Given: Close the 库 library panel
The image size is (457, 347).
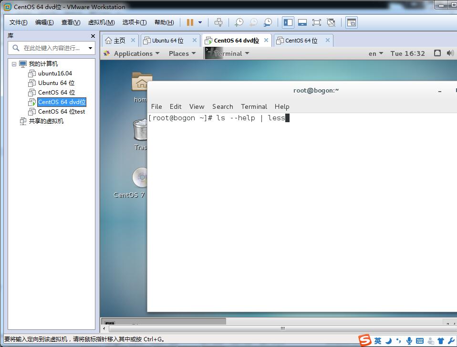Looking at the screenshot, I should coord(93,36).
